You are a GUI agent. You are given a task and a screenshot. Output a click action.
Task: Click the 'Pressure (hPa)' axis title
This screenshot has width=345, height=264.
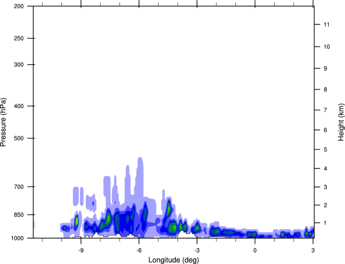tap(3, 122)
